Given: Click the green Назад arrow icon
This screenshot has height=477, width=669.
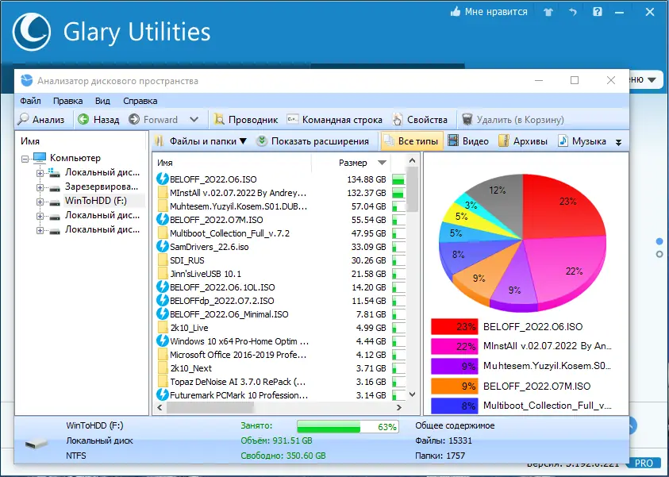Looking at the screenshot, I should click(x=83, y=120).
